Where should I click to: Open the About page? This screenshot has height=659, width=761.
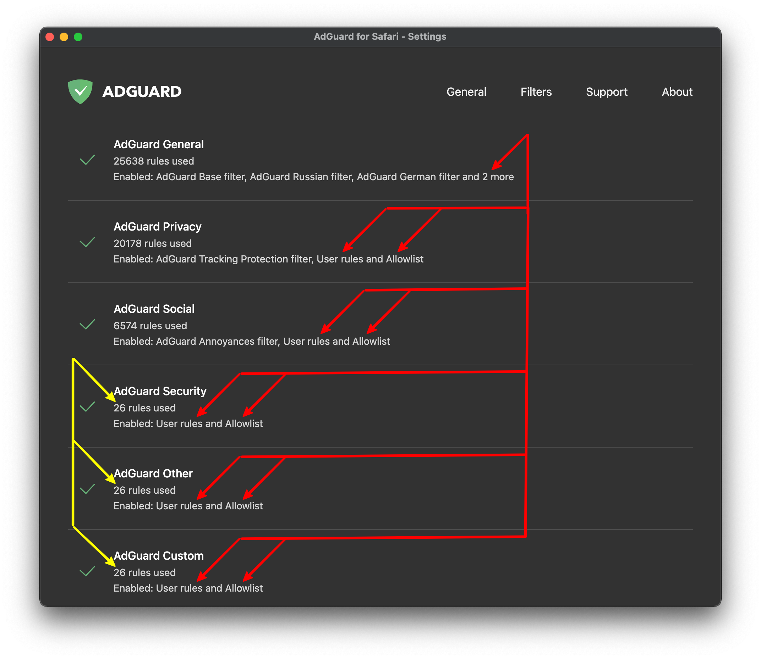tap(678, 92)
